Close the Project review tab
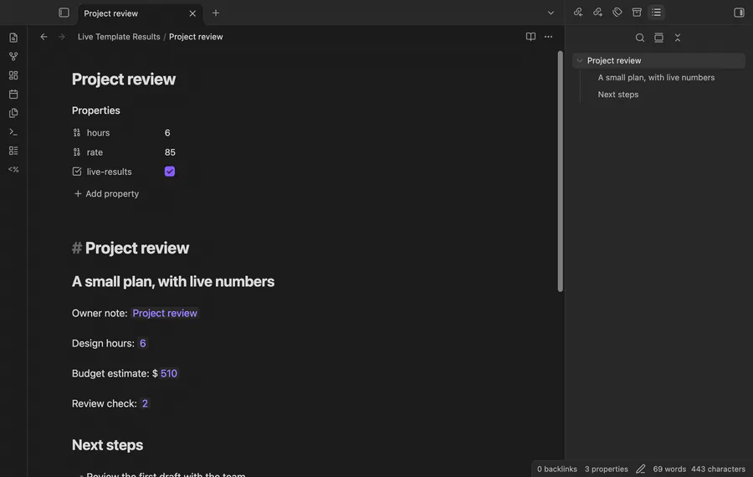Image resolution: width=753 pixels, height=477 pixels. pos(192,13)
